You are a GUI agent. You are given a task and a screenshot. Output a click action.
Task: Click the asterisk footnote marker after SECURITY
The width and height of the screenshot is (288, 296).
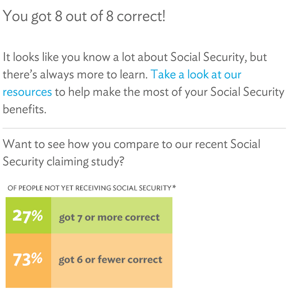click(x=174, y=187)
